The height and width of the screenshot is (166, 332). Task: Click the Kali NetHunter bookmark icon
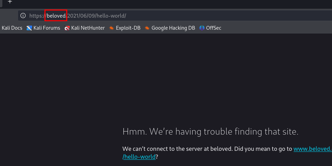[67, 28]
